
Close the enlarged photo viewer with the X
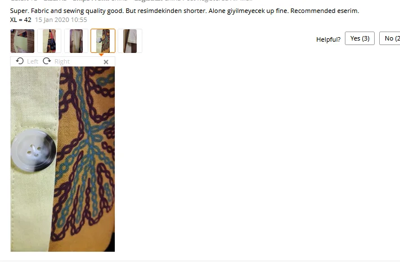106,62
